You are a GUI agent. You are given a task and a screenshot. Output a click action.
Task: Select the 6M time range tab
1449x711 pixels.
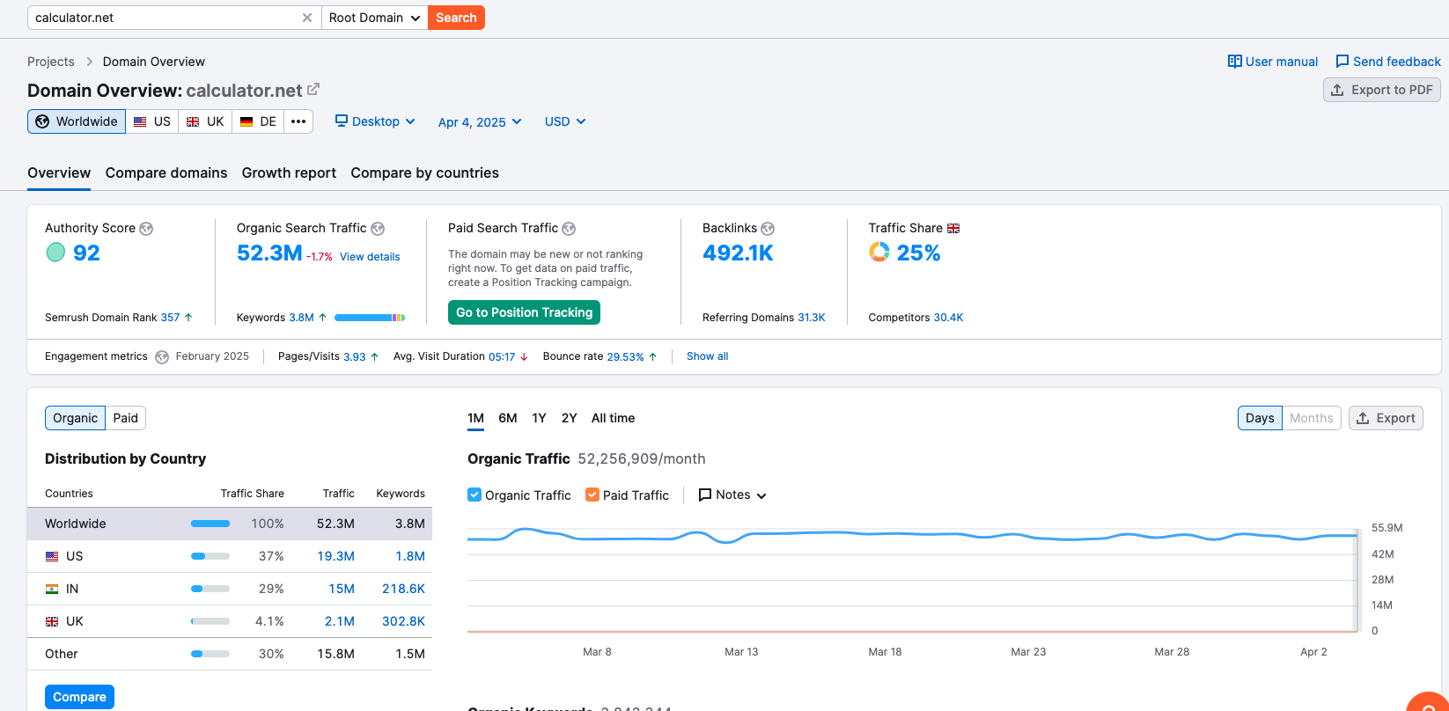(x=508, y=418)
